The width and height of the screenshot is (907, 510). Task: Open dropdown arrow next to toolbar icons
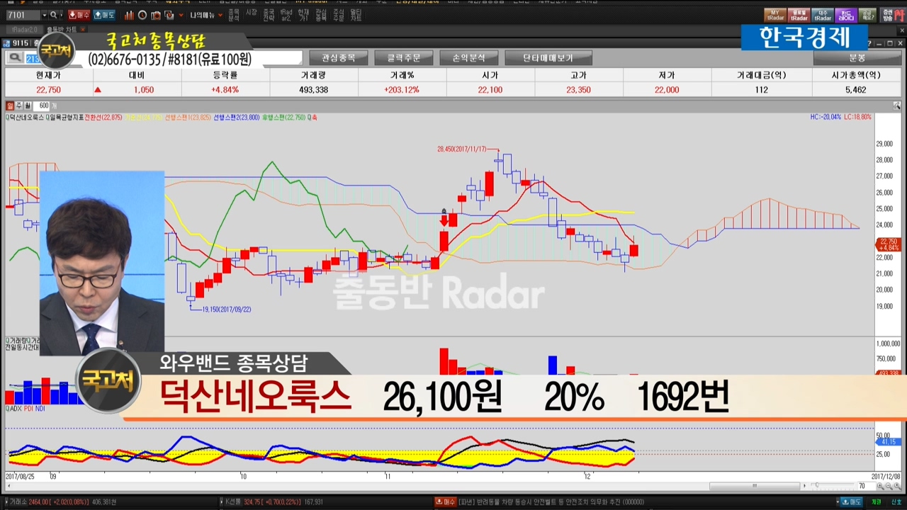click(181, 15)
